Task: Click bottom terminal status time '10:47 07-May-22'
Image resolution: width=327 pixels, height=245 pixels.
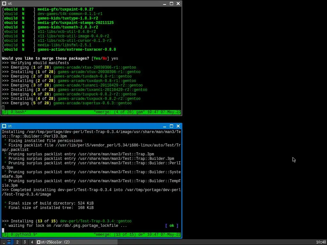Action: click(x=164, y=234)
